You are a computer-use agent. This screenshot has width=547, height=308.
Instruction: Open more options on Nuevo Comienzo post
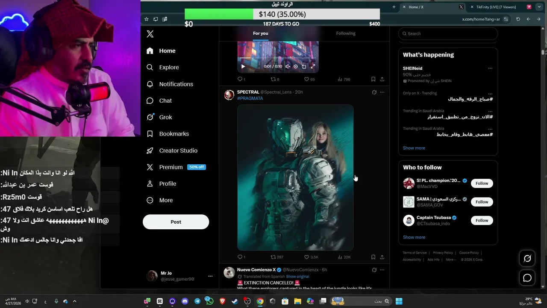(382, 270)
